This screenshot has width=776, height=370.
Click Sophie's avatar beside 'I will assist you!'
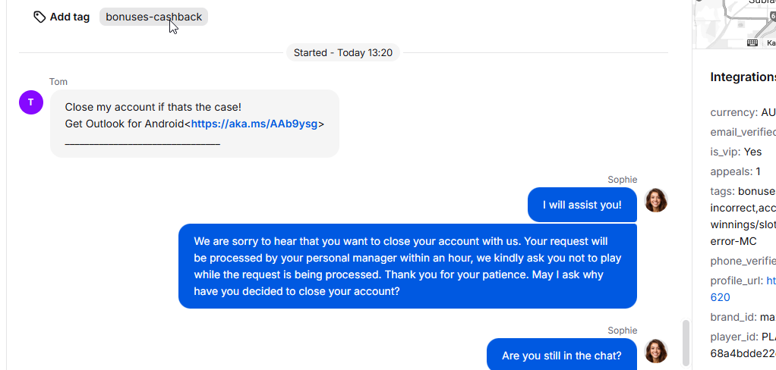656,200
